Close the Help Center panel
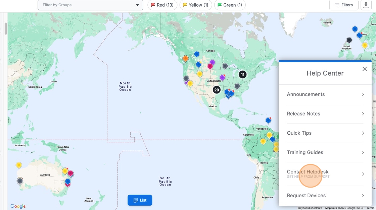The image size is (376, 210). [x=365, y=69]
